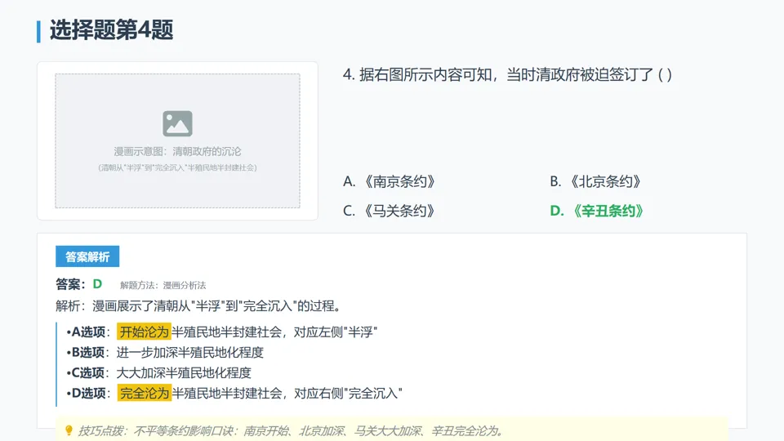784x441 pixels.
Task: Select option B 《北京条约》
Action: pyautogui.click(x=595, y=181)
